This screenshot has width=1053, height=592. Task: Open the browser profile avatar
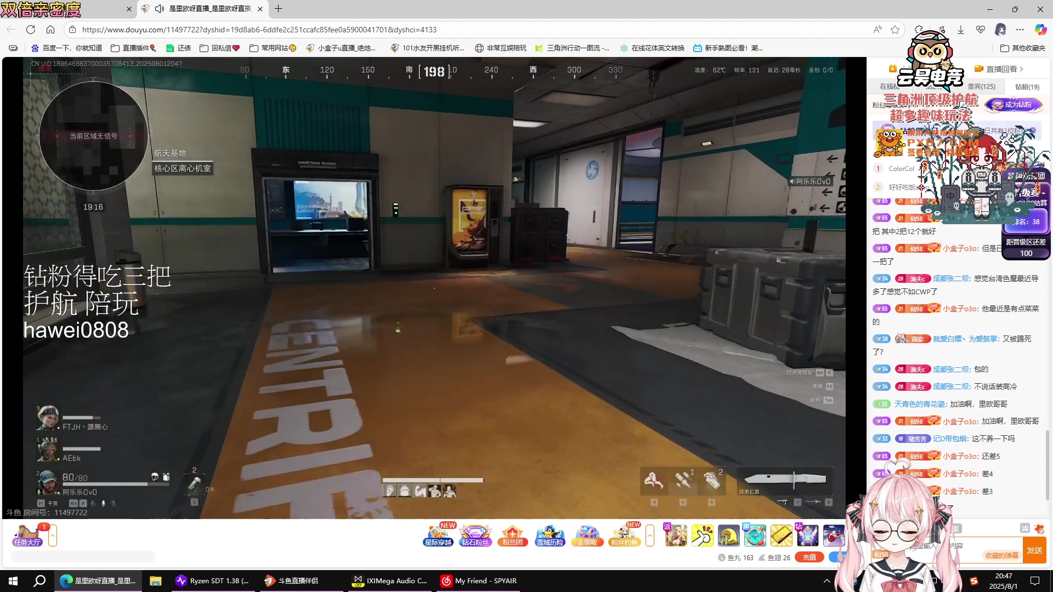click(x=1000, y=30)
